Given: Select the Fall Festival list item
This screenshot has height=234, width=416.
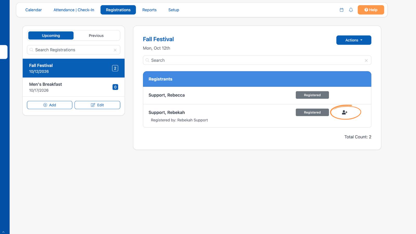Looking at the screenshot, I should click(74, 68).
